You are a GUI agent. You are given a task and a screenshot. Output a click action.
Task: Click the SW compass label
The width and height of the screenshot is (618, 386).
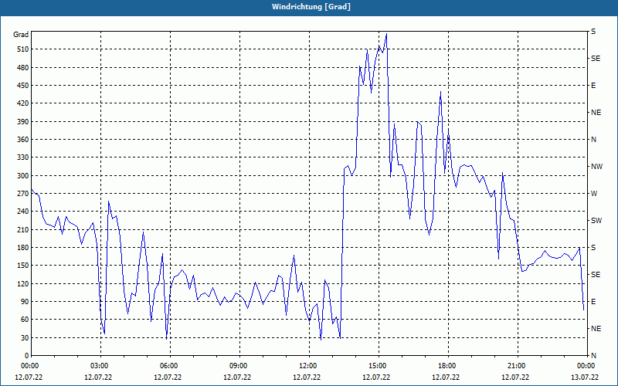pyautogui.click(x=596, y=221)
